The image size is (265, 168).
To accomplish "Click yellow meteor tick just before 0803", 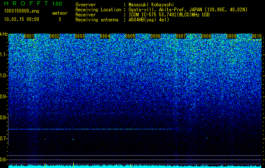I will [73, 165].
